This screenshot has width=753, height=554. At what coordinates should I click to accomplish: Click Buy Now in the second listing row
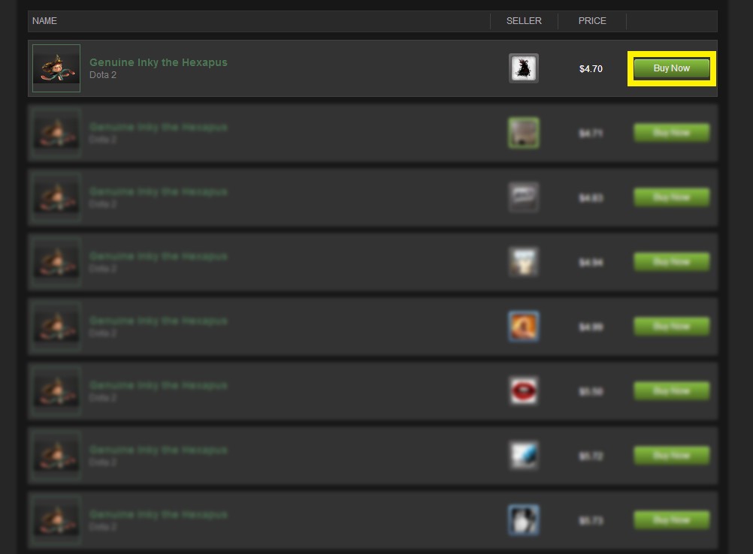pyautogui.click(x=671, y=133)
